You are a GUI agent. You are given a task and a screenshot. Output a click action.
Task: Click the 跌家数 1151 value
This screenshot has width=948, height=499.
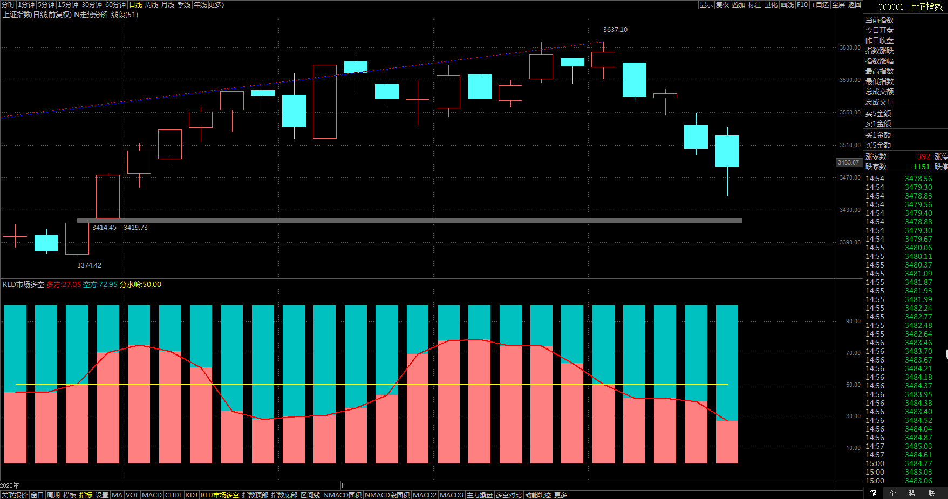(x=922, y=167)
